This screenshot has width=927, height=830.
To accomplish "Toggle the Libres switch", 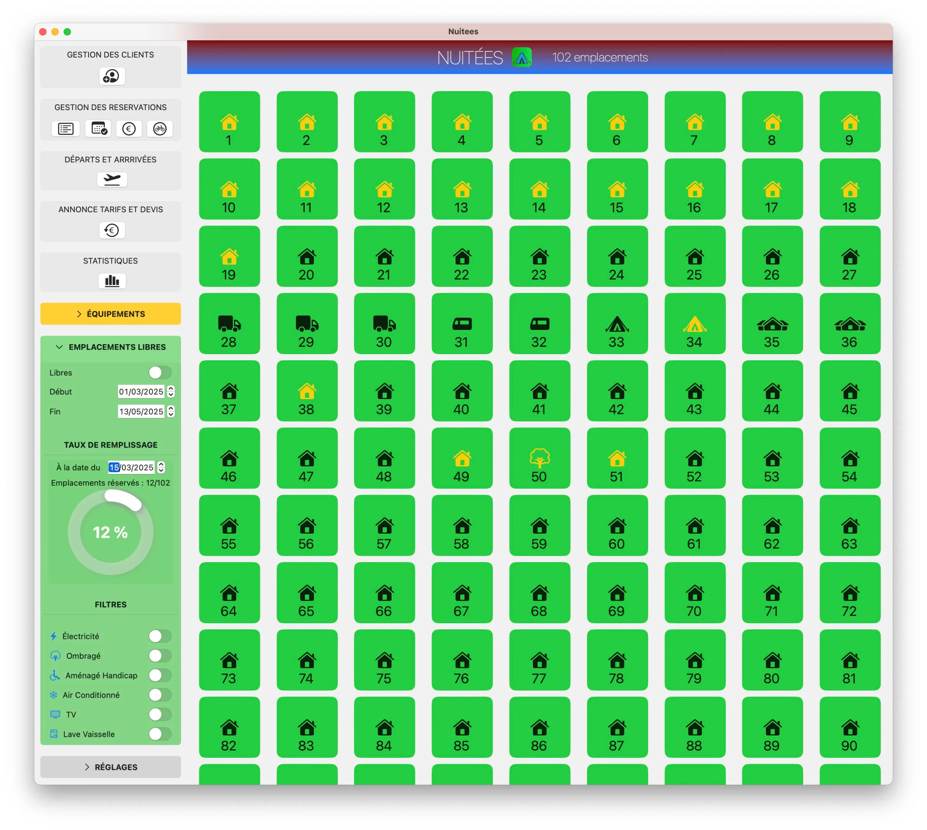I will tap(160, 373).
